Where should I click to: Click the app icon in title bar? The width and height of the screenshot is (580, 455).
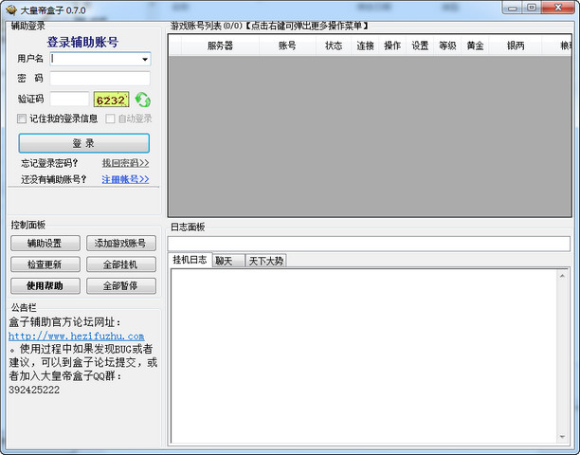(x=10, y=8)
